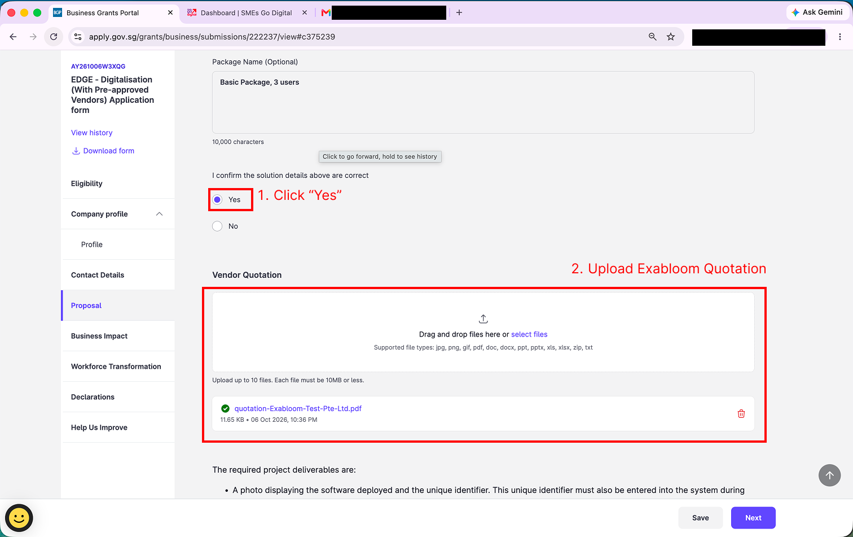Delete the uploaded quotation with the trash icon
The image size is (853, 537).
[x=741, y=414]
